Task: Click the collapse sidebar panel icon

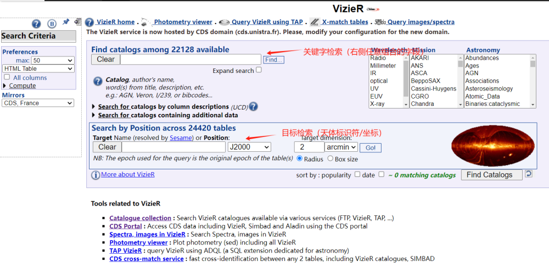Action: (78, 21)
